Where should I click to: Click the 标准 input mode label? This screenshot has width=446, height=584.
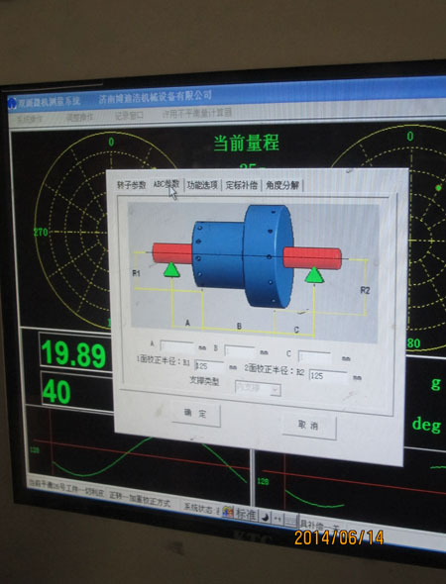[246, 515]
